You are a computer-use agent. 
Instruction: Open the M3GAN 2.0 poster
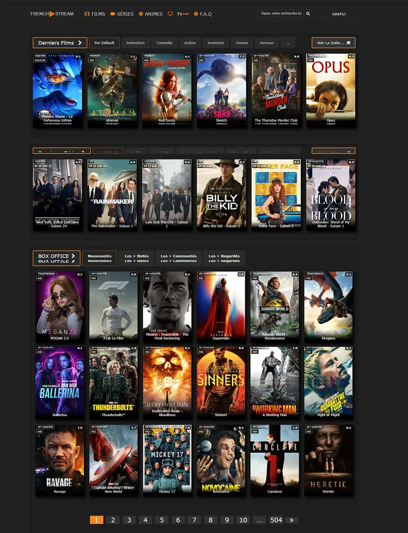(60, 306)
